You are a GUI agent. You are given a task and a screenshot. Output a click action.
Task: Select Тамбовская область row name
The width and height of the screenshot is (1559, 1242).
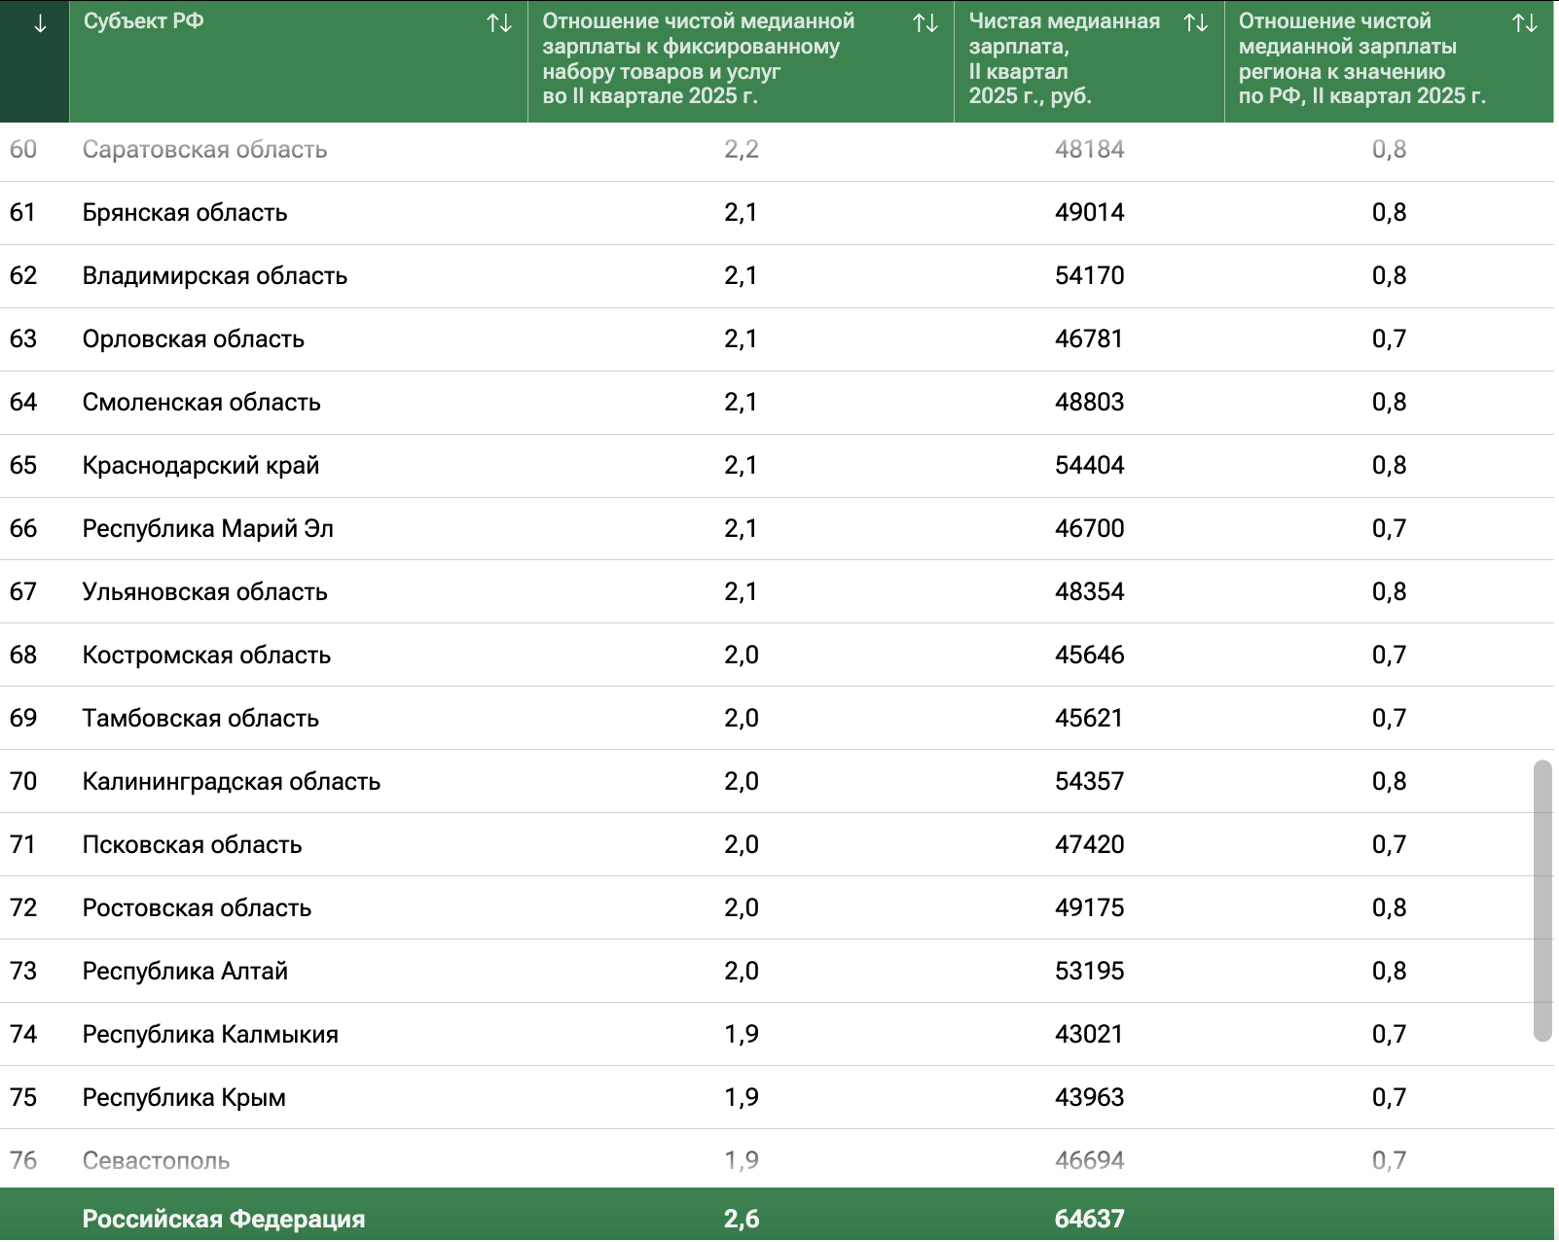click(x=200, y=719)
